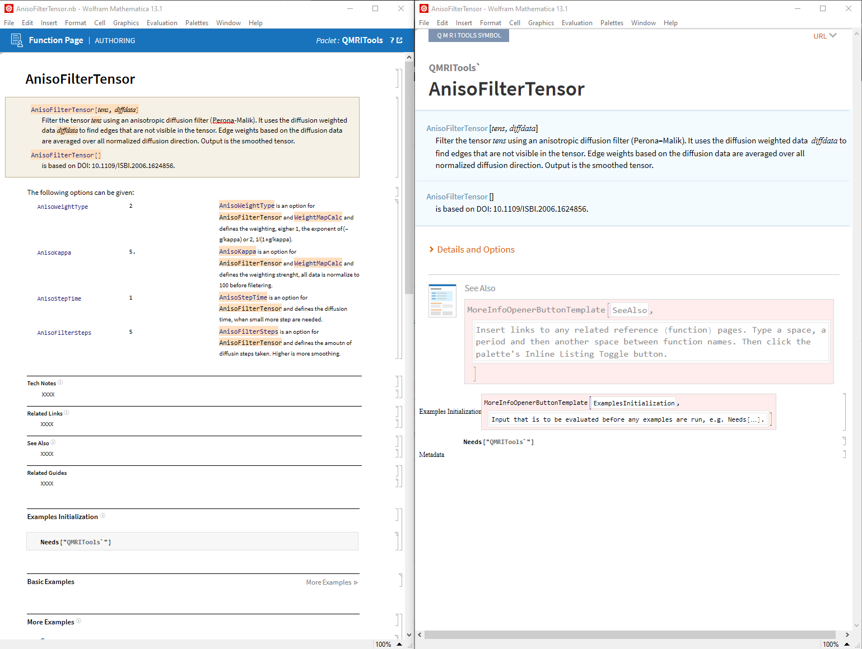The height and width of the screenshot is (649, 862).
Task: Click the info icon next to Examples Initialization heading
Action: [102, 516]
